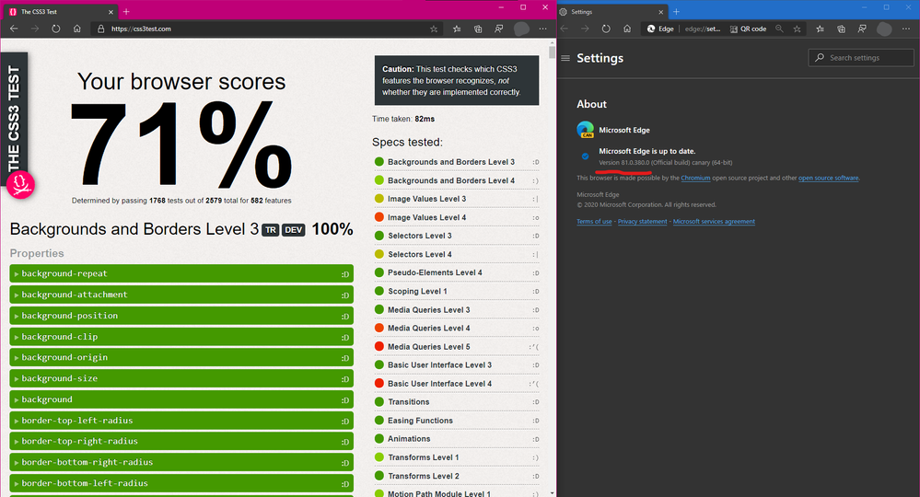Viewport: 920px width, 497px height.
Task: Open Collections in the CSS3 Test window
Action: click(x=478, y=29)
